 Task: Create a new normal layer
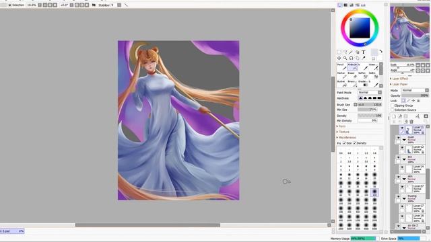click(x=394, y=116)
